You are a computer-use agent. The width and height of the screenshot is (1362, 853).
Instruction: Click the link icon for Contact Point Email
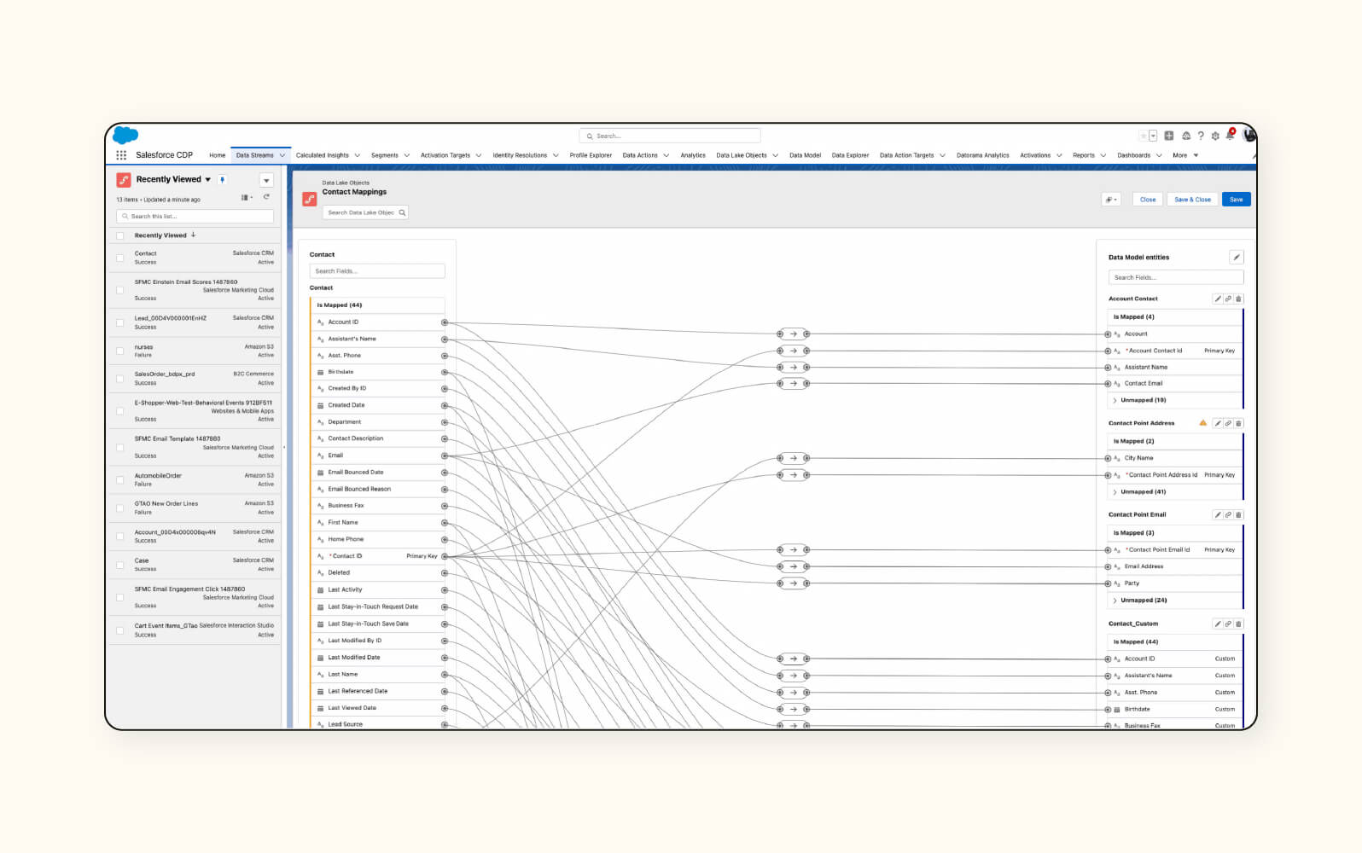point(1228,514)
